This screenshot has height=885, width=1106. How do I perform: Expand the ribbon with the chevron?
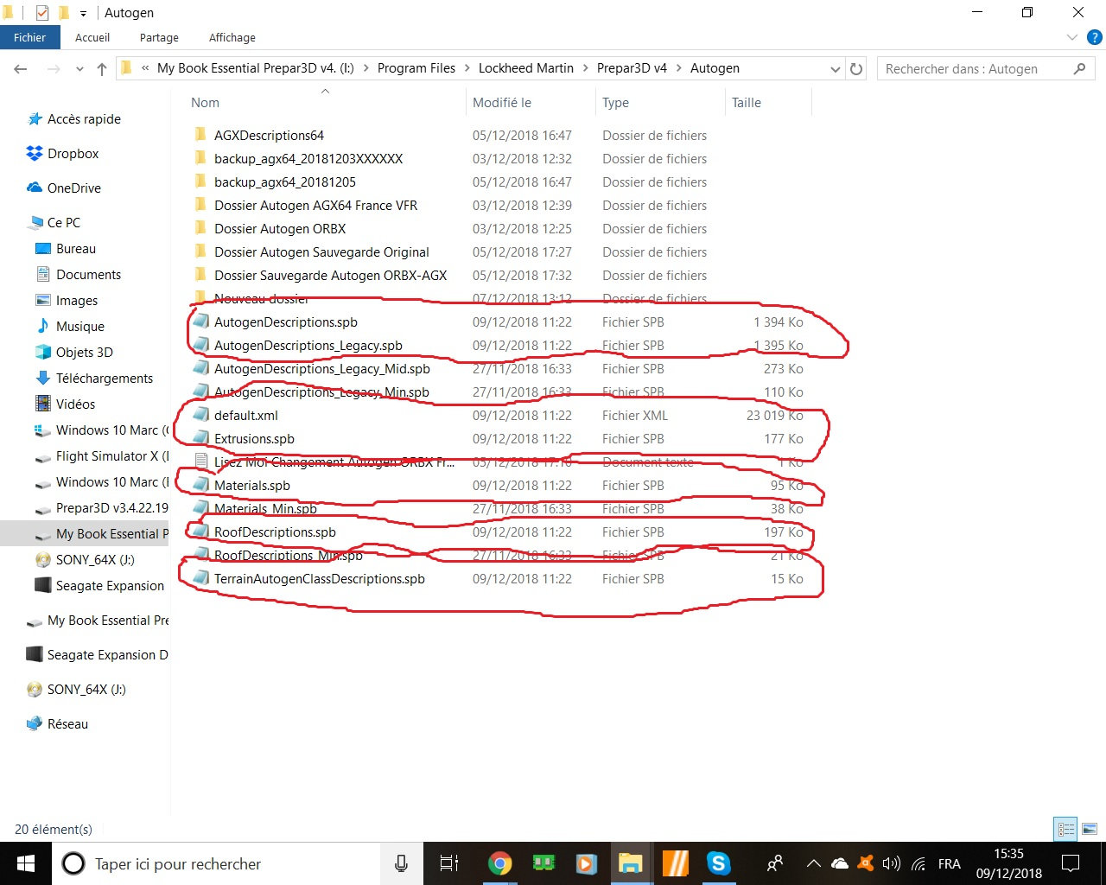[x=1072, y=37]
